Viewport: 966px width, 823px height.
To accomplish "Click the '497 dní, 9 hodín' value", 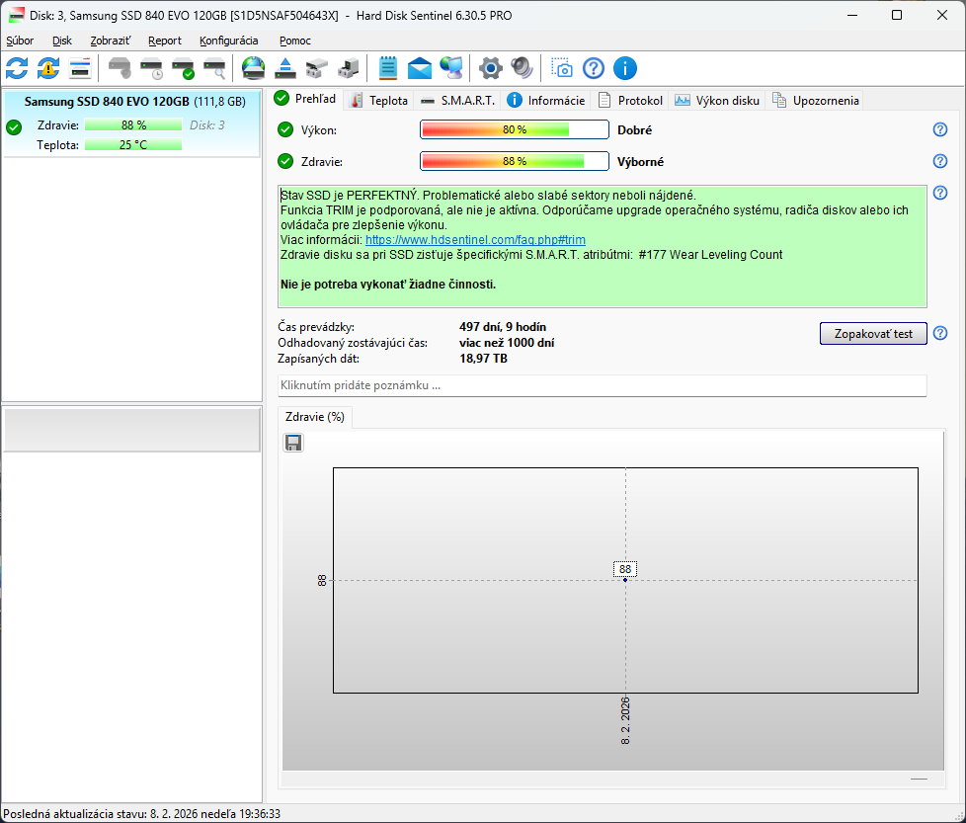I will [503, 327].
